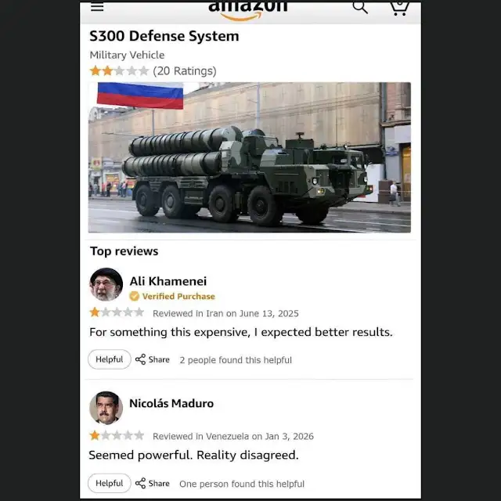Click the one-star rating on Iran review

tap(117, 312)
